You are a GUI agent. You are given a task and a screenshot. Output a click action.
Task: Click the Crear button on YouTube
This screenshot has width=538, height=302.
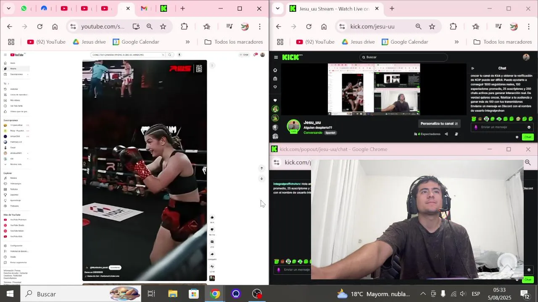tap(244, 55)
